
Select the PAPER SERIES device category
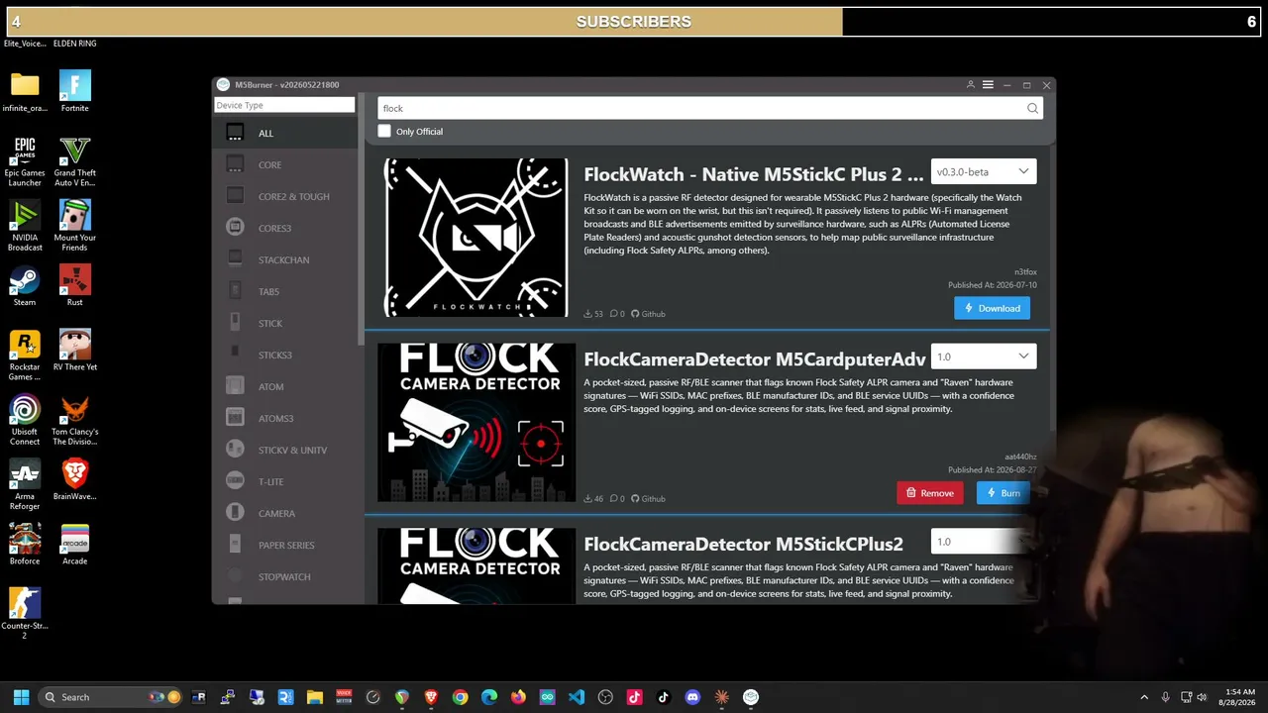[x=287, y=545]
